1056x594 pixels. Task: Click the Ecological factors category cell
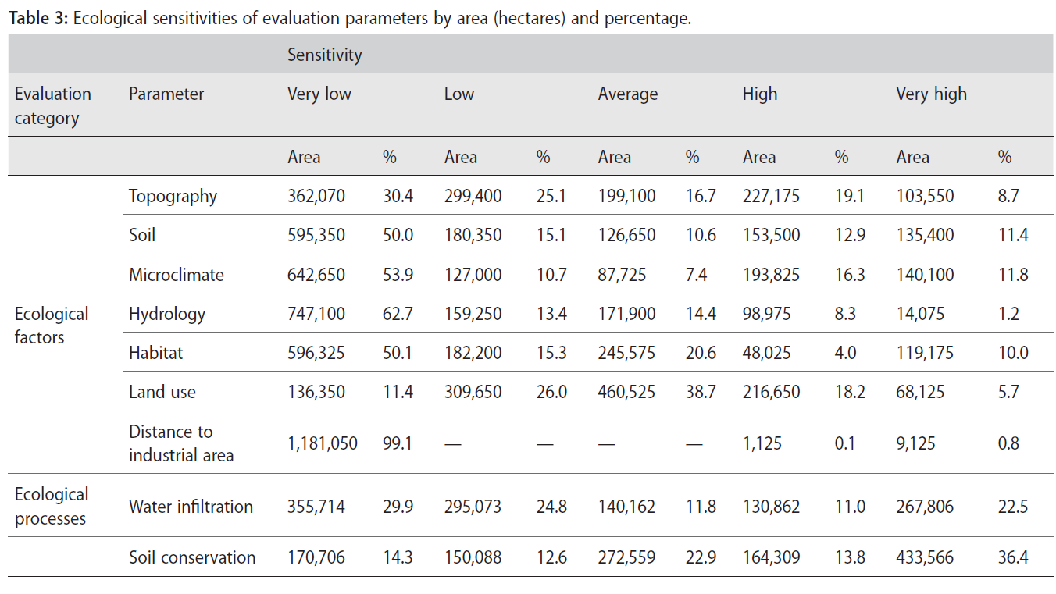pos(52,325)
